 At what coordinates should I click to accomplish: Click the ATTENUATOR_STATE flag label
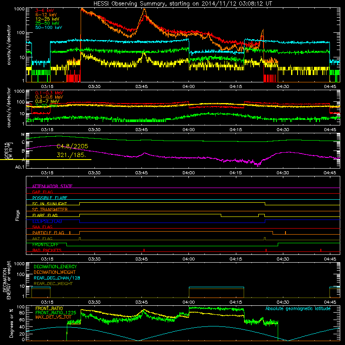tap(52, 186)
